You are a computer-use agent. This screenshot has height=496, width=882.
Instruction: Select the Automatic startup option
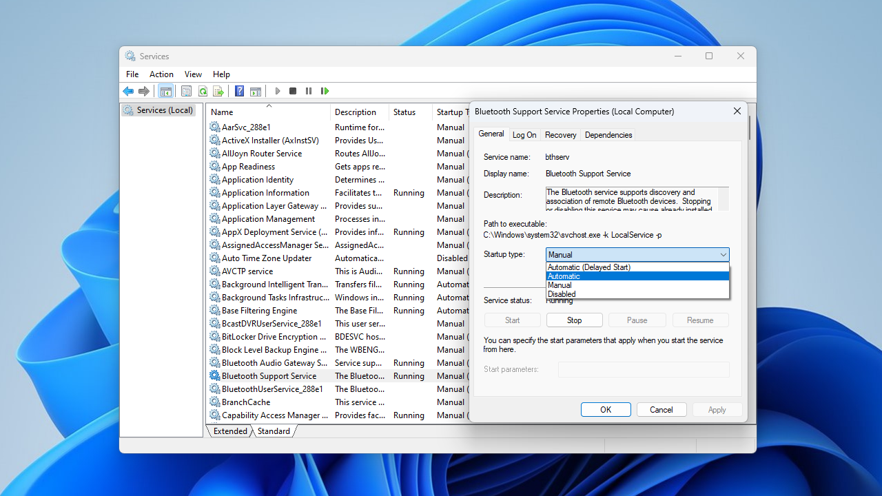pyautogui.click(x=564, y=276)
